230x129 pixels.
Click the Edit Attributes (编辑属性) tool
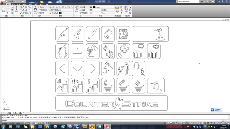point(84,13)
